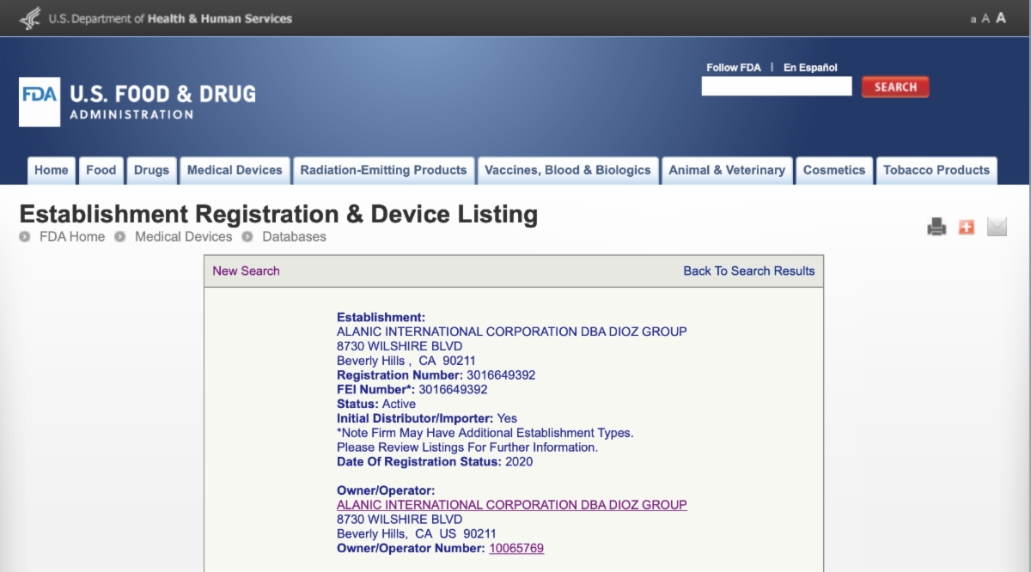Switch language with En Español link
The height and width of the screenshot is (572, 1031).
click(810, 67)
